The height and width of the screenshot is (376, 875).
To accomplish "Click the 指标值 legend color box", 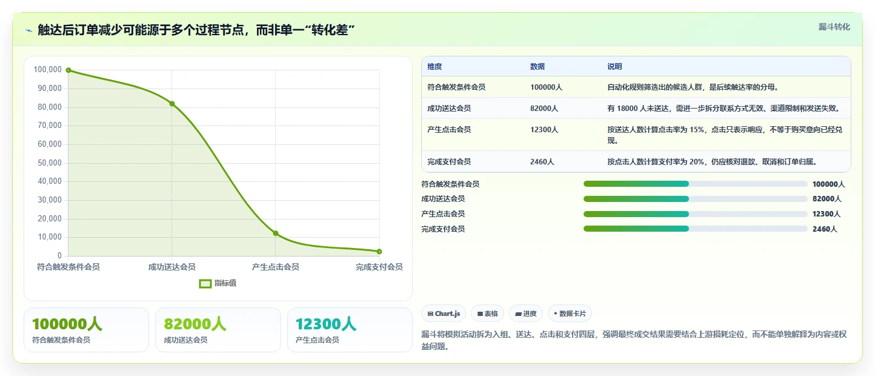I will click(205, 283).
